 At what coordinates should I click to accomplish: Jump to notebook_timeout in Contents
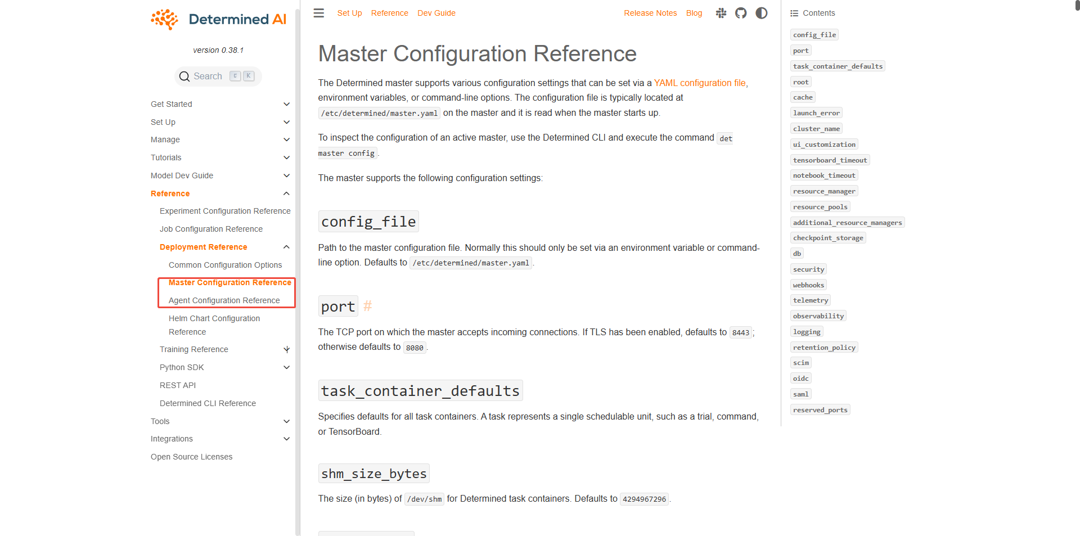pyautogui.click(x=824, y=175)
